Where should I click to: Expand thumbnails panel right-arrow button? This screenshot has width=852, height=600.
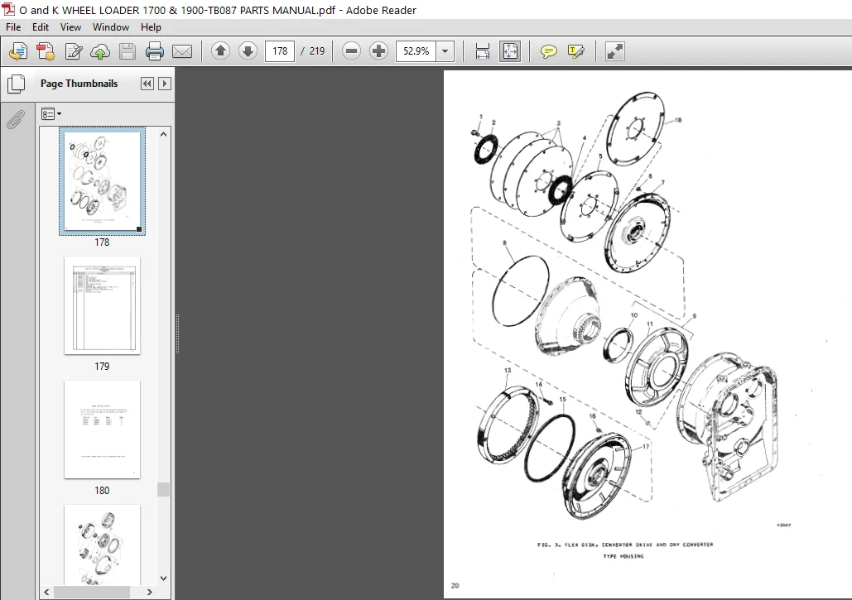click(x=165, y=84)
